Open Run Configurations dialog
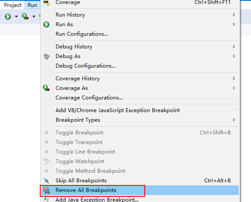This screenshot has width=251, height=202. [140, 34]
